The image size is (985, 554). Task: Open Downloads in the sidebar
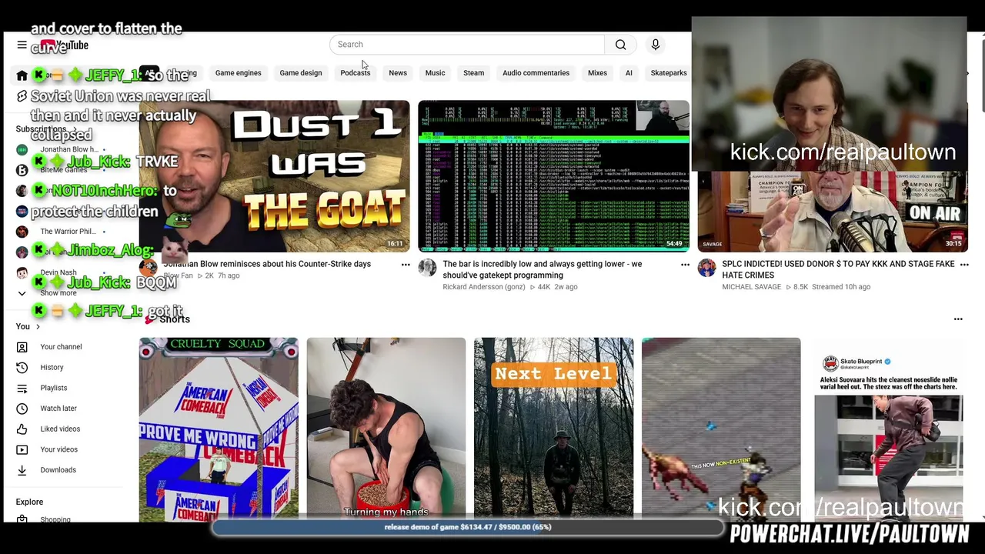point(58,470)
